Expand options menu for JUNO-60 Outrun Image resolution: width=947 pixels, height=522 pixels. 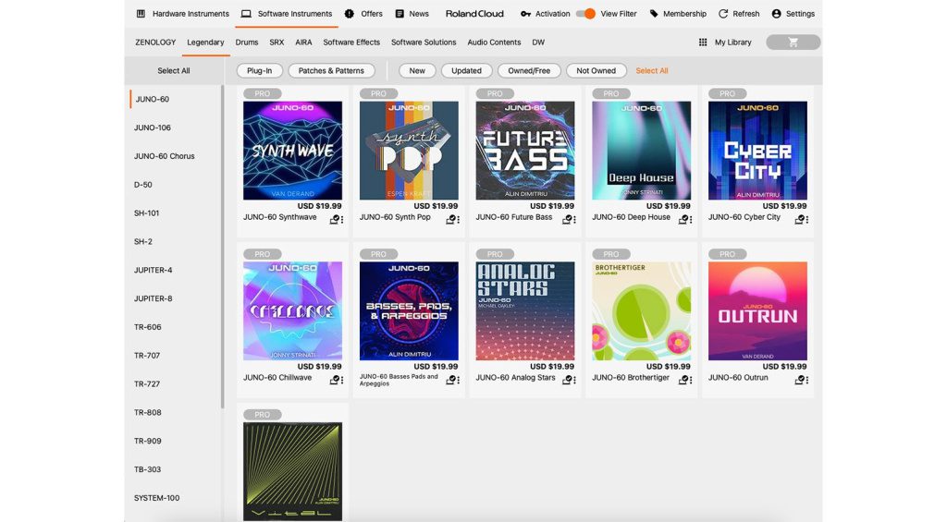pyautogui.click(x=807, y=379)
